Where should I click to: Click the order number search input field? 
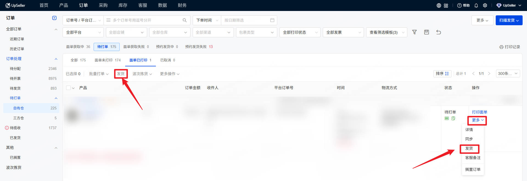145,20
